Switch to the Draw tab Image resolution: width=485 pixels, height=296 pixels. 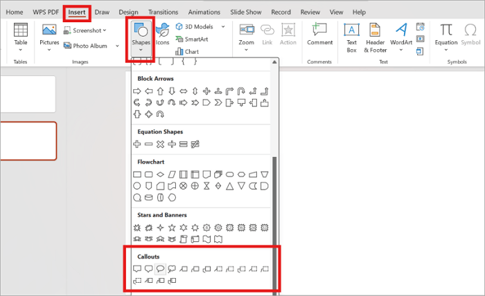[102, 12]
